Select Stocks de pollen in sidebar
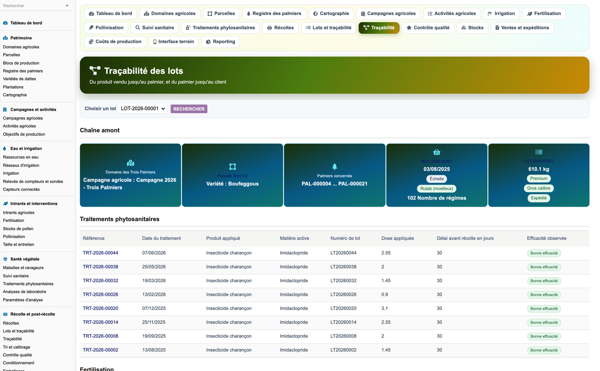The image size is (600, 371). click(18, 229)
